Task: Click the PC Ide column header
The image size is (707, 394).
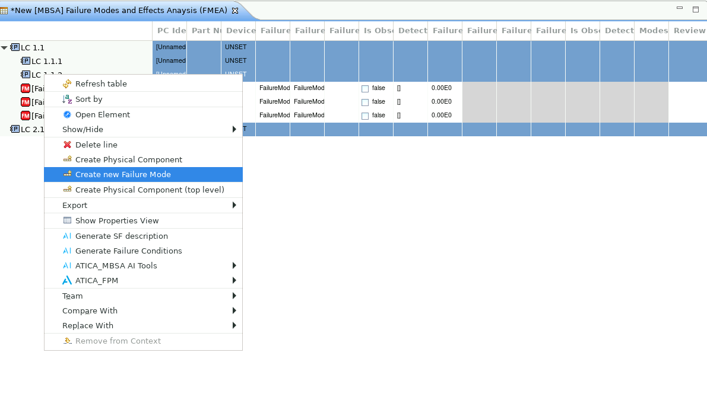Action: [x=170, y=31]
